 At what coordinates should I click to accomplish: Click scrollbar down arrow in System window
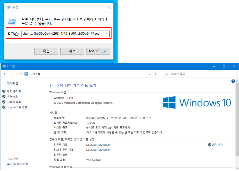click(237, 168)
